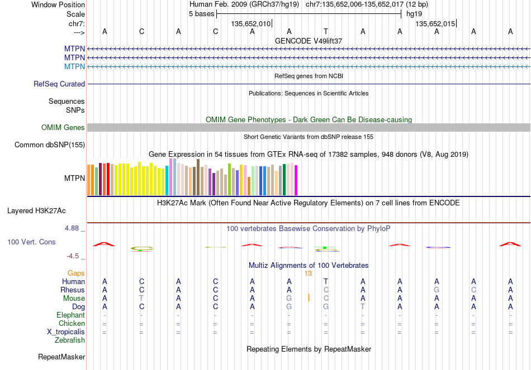Click the Sequences publications track label
Viewport: 531px width, 370px height.
click(x=67, y=101)
